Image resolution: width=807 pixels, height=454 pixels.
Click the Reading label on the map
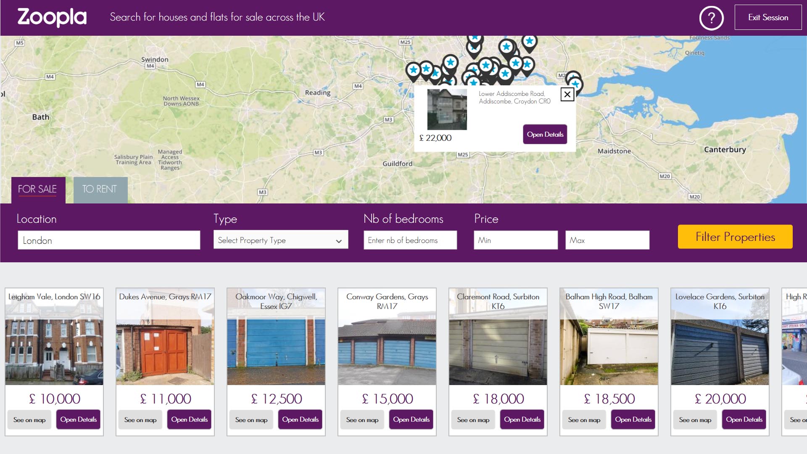click(318, 92)
